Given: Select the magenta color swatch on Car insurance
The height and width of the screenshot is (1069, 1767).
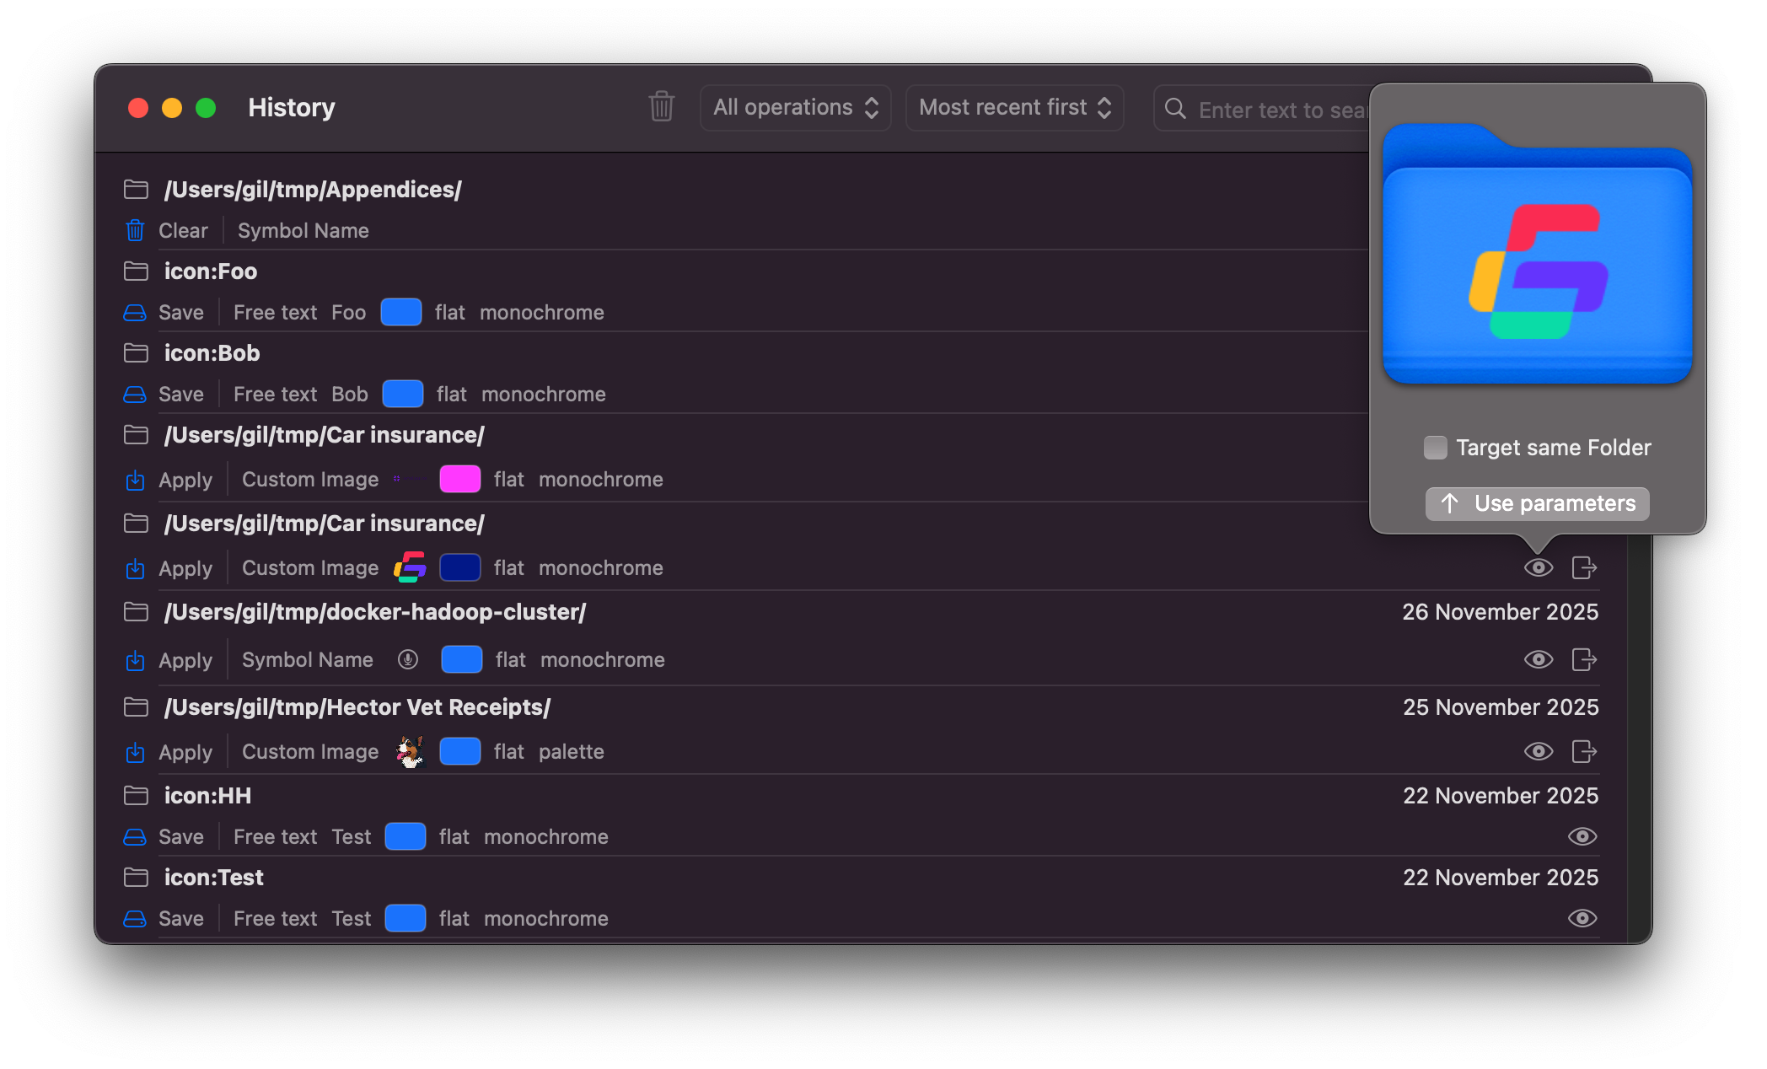Looking at the screenshot, I should point(459,479).
